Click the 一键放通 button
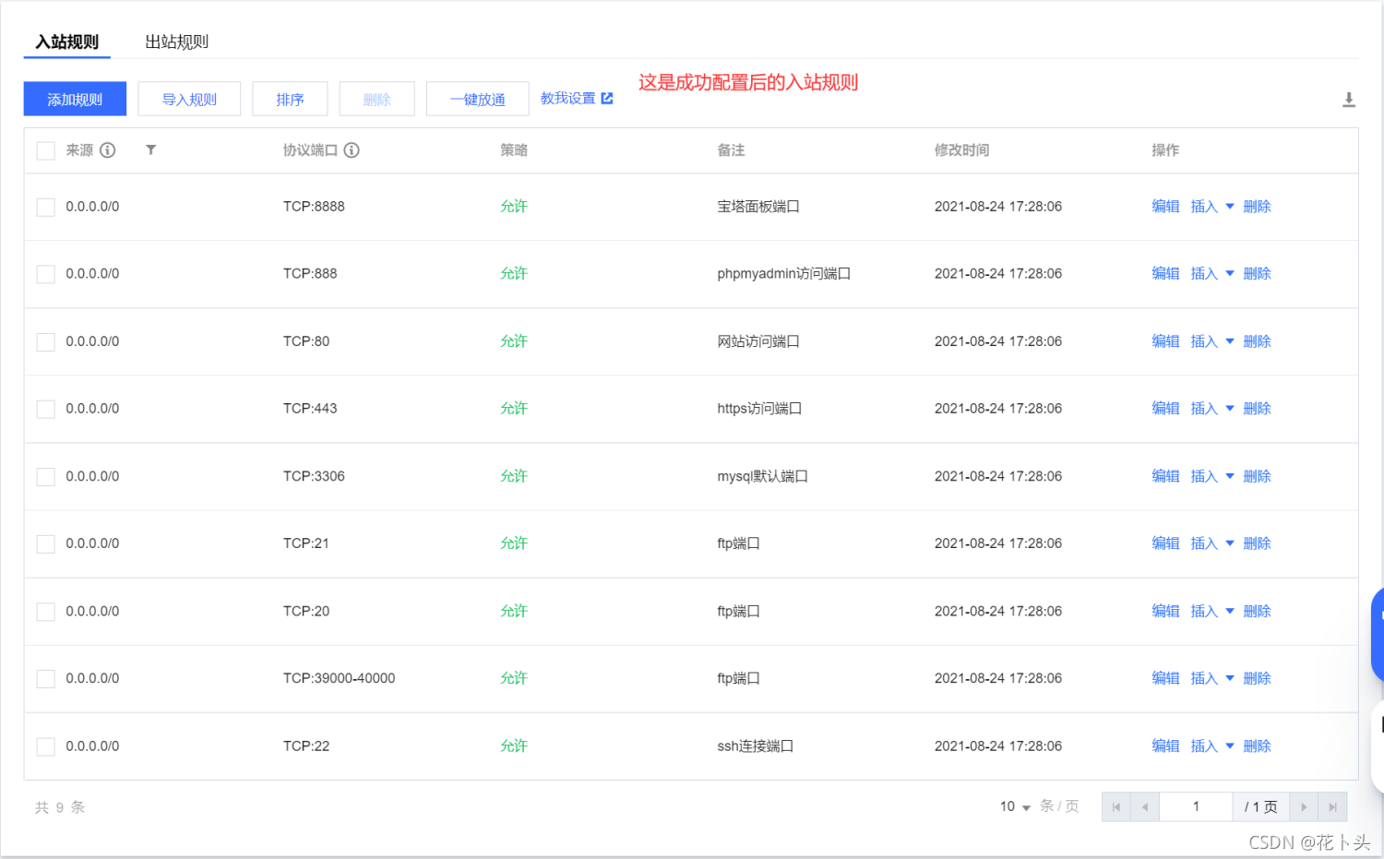Viewport: 1384px width, 859px height. pyautogui.click(x=477, y=99)
